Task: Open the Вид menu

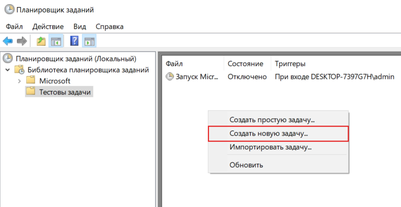Action: (79, 27)
